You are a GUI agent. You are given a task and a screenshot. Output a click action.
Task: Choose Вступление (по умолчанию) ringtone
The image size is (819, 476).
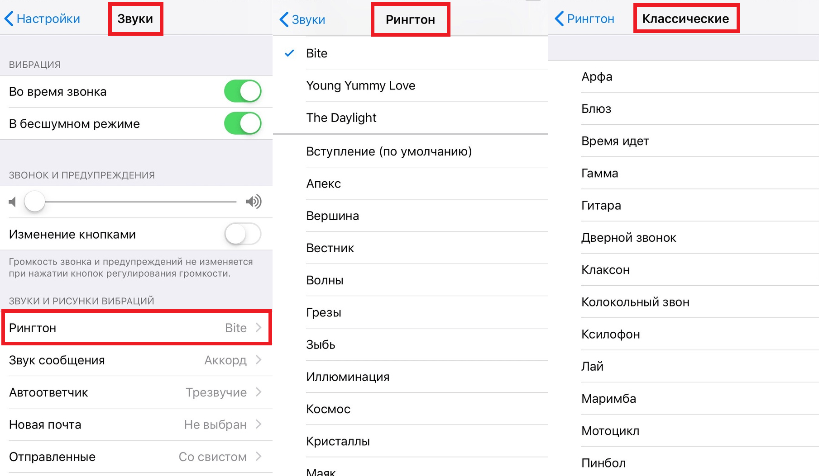tap(410, 151)
